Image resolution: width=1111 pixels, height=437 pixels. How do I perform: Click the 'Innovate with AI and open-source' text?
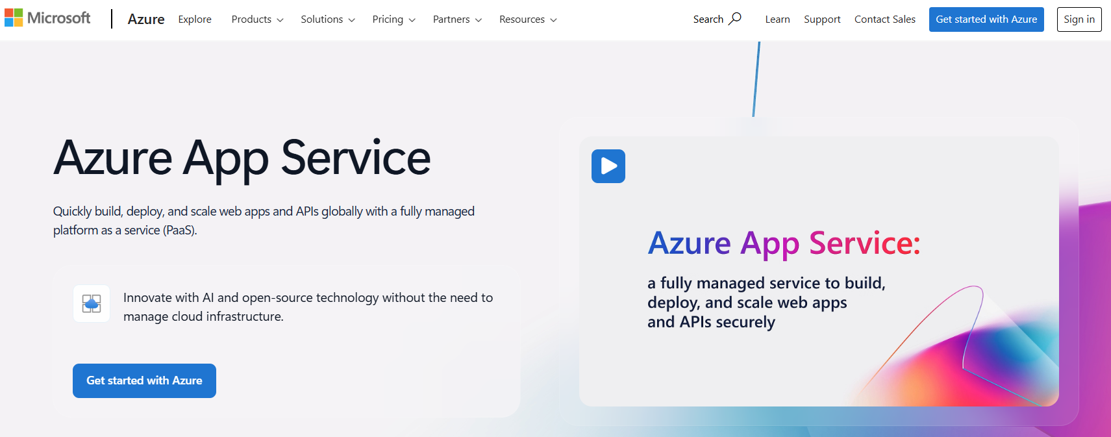308,307
